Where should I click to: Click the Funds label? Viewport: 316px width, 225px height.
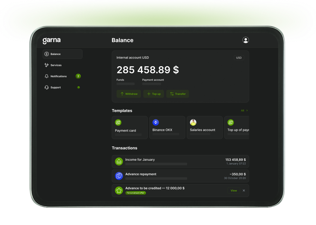coord(120,80)
